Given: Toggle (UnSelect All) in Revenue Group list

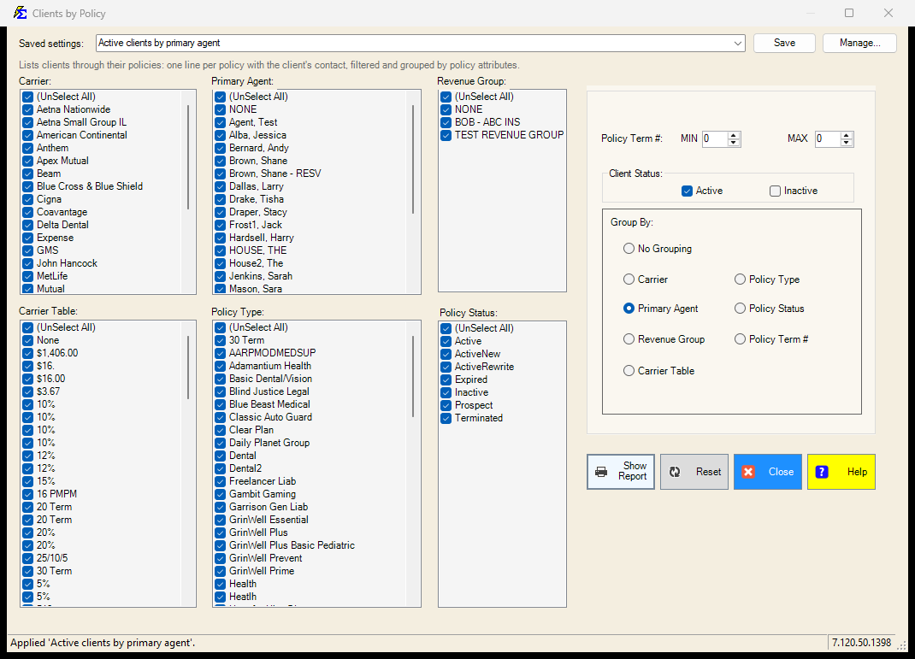Looking at the screenshot, I should coord(446,97).
